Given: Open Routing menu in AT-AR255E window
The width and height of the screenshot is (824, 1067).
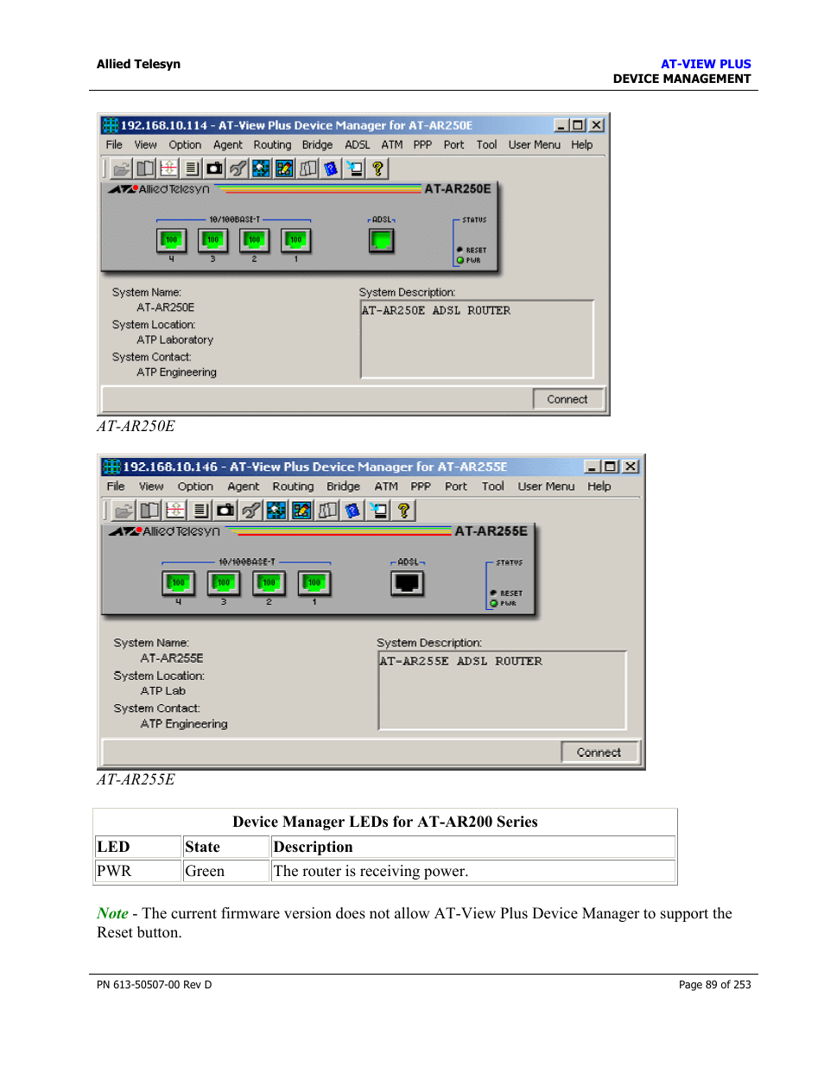Looking at the screenshot, I should (293, 486).
